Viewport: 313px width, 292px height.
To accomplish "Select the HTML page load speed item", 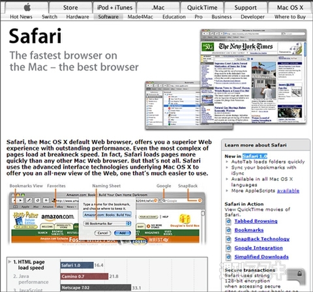I will (x=29, y=265).
